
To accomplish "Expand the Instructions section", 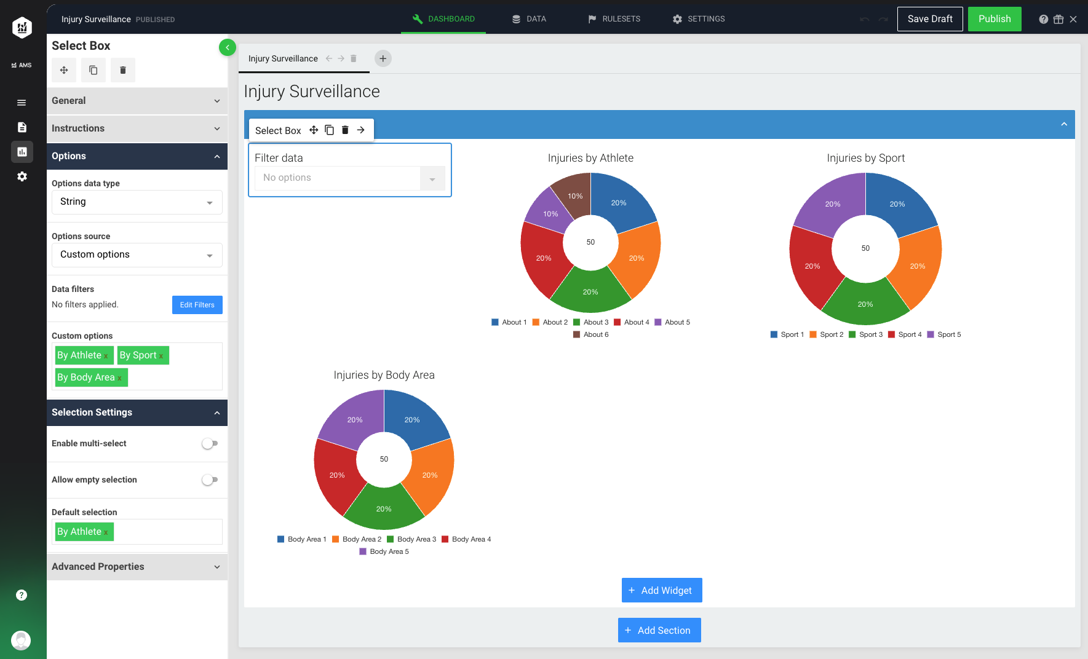I will (137, 128).
